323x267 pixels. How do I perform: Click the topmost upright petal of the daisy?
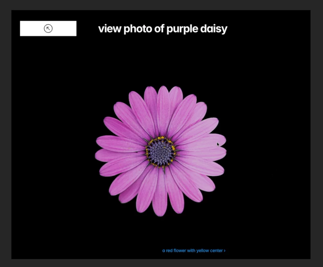164,109
